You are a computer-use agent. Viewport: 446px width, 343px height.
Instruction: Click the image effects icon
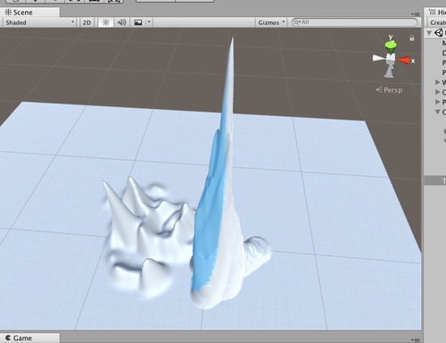point(138,22)
